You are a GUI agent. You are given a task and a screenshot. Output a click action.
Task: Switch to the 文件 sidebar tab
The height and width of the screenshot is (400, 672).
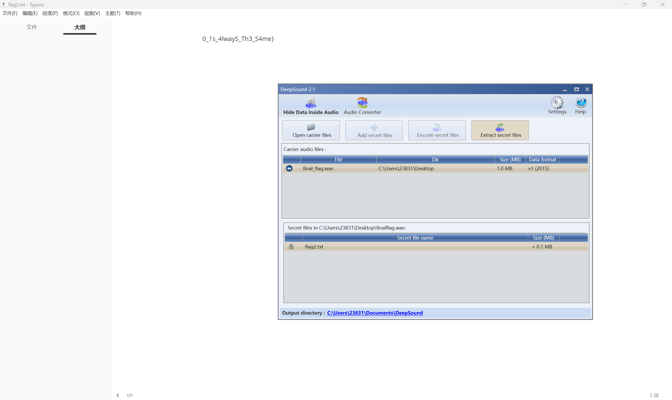pos(32,27)
